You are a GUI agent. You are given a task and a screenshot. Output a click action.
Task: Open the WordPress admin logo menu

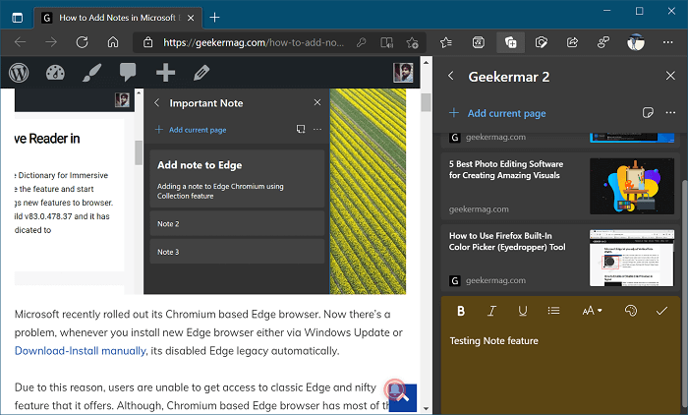click(19, 73)
